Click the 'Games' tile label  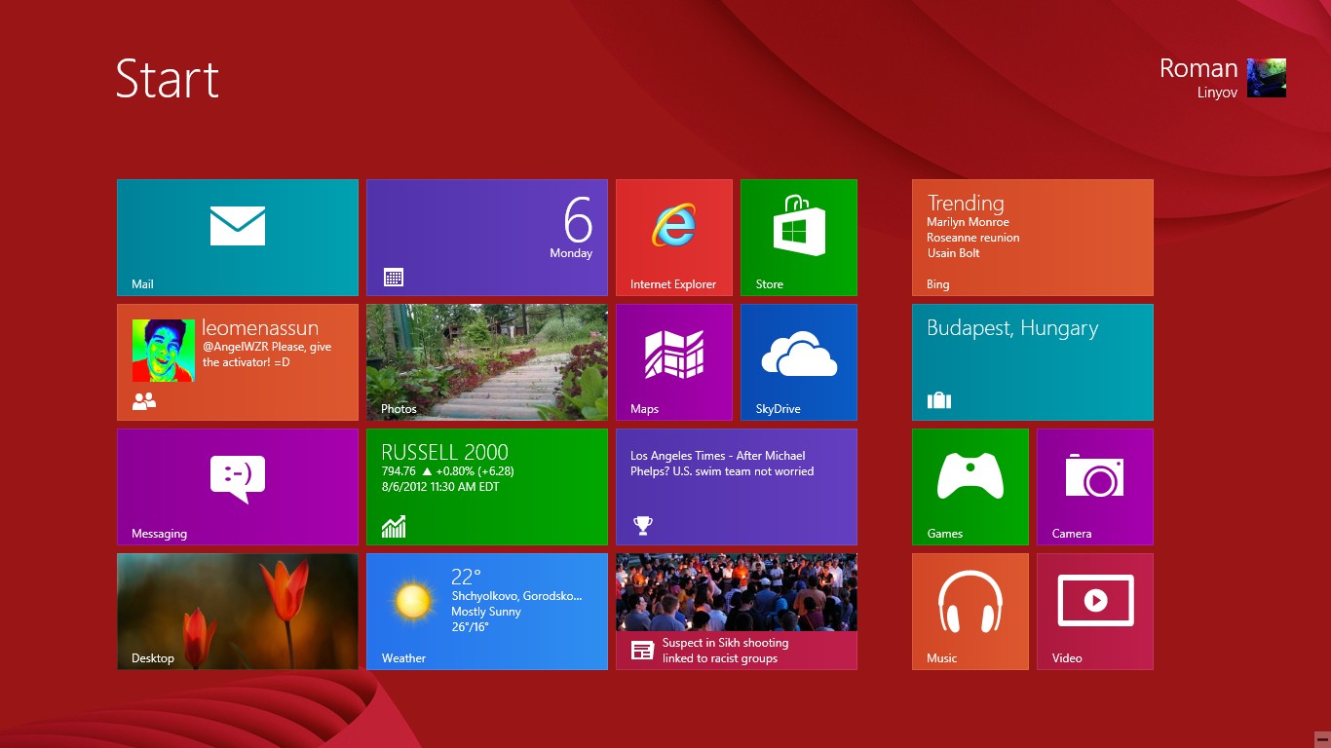pos(945,534)
